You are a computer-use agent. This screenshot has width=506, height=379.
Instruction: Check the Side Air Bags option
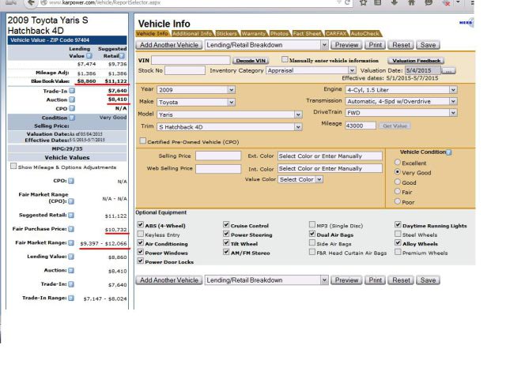click(312, 242)
